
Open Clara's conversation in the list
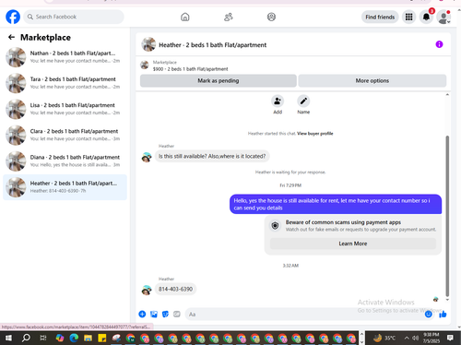click(x=65, y=136)
